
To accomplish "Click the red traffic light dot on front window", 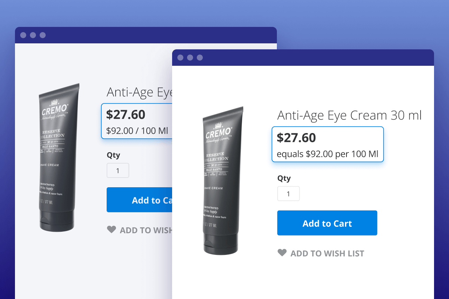I will [180, 58].
